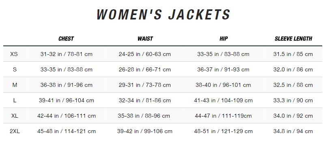The height and width of the screenshot is (151, 323).
Task: Select waist cell 39-42 in / 99-106 cm
Action: [144, 132]
